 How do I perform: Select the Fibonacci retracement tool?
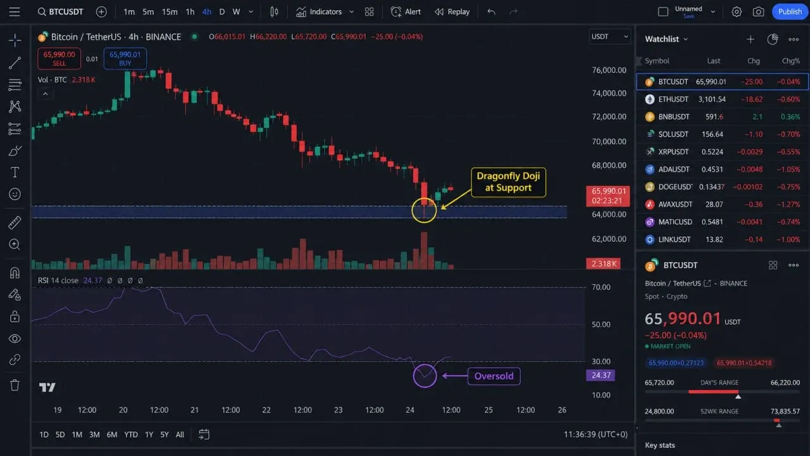[x=15, y=85]
